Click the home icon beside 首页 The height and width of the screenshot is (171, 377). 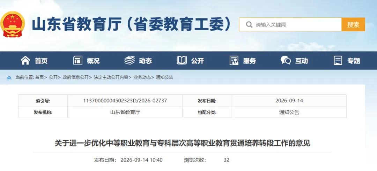point(25,61)
